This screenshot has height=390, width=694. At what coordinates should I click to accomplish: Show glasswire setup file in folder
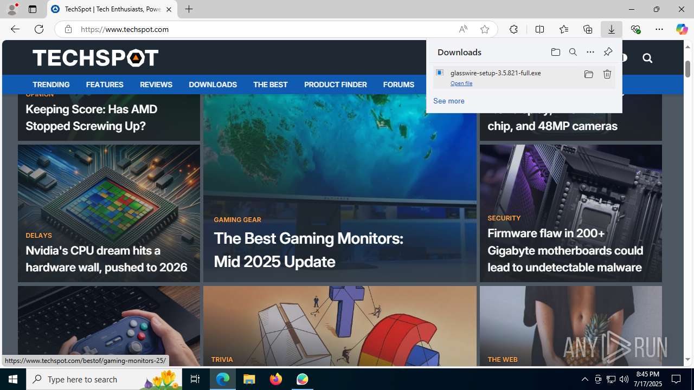588,74
